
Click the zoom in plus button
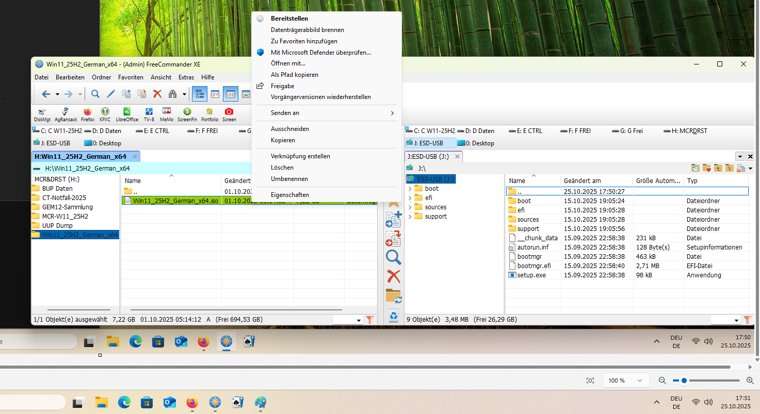point(750,380)
